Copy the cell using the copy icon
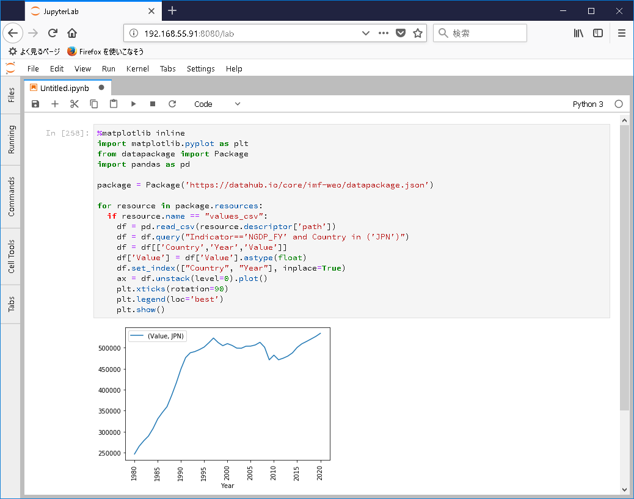634x499 pixels. pyautogui.click(x=94, y=104)
